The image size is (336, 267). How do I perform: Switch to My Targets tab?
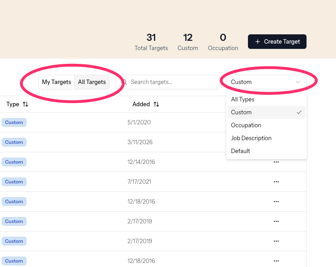(x=57, y=82)
